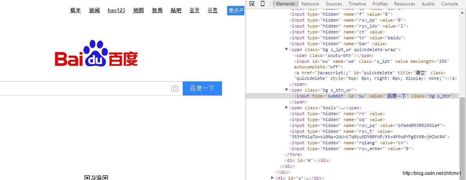Open the Sources tab
The image size is (466, 180).
[x=334, y=4]
